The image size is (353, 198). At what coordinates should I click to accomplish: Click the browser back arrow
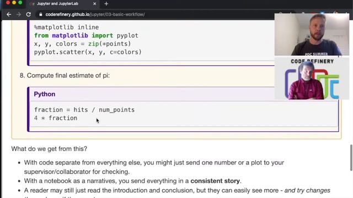[9, 14]
